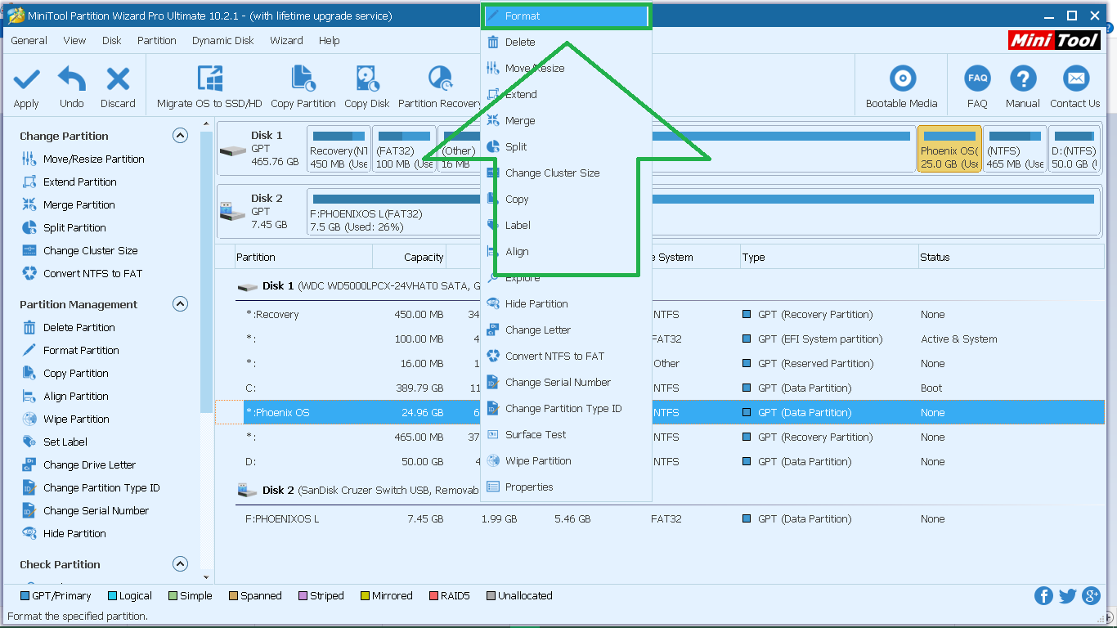Collapse the Partition Management section
Image resolution: width=1117 pixels, height=628 pixels.
tap(181, 304)
